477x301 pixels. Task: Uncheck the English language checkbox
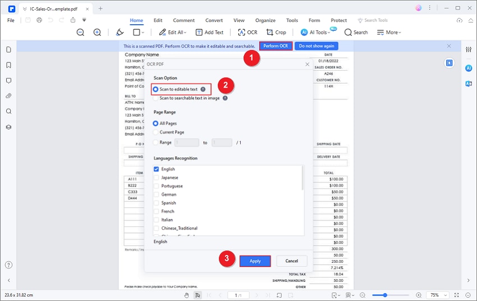(x=157, y=169)
